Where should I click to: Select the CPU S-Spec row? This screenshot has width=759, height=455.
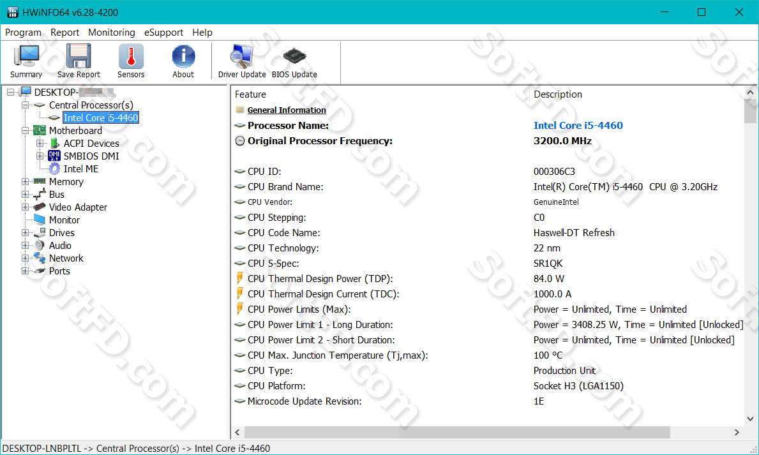click(488, 264)
